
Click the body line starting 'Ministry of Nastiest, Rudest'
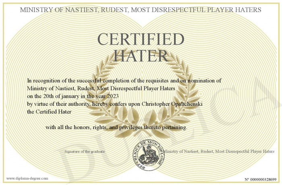click(101, 88)
